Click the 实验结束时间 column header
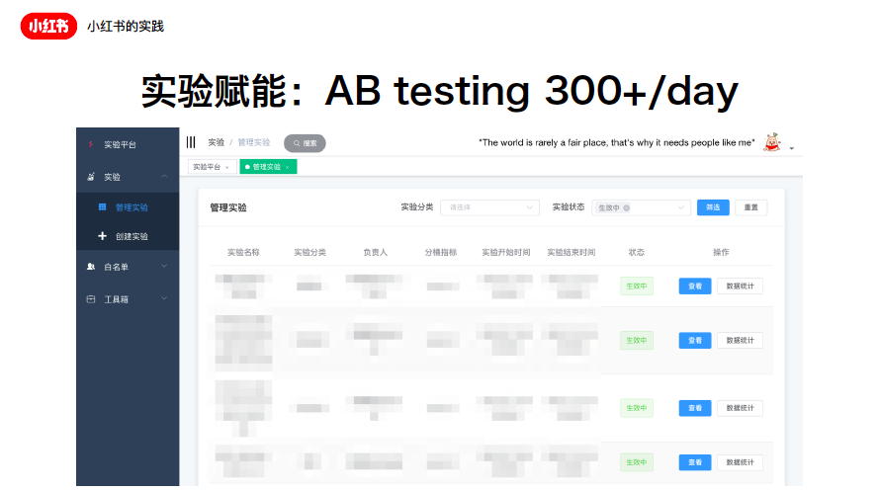The width and height of the screenshot is (879, 491). coord(571,253)
